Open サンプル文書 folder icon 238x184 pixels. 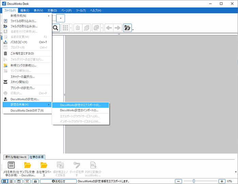pyautogui.click(x=28, y=165)
